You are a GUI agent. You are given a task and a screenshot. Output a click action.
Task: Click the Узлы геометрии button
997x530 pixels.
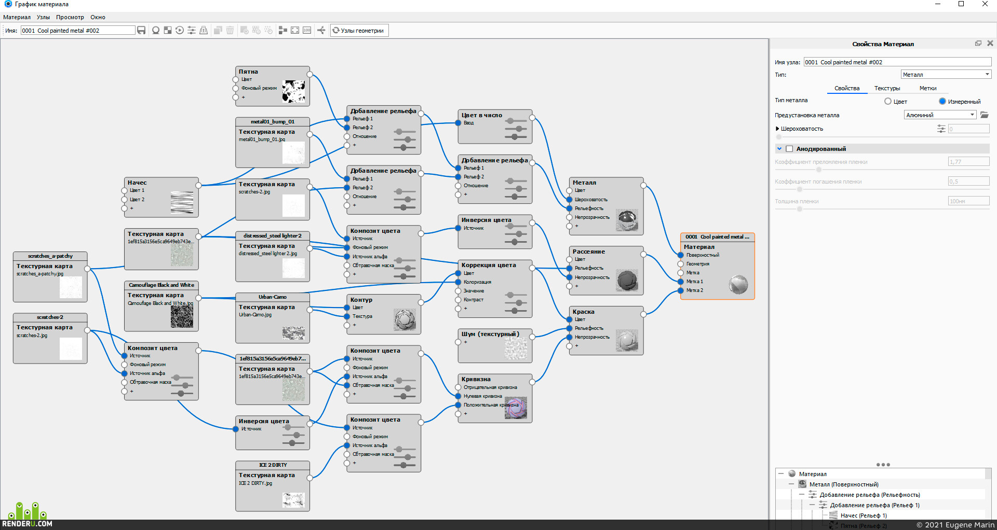(x=359, y=31)
